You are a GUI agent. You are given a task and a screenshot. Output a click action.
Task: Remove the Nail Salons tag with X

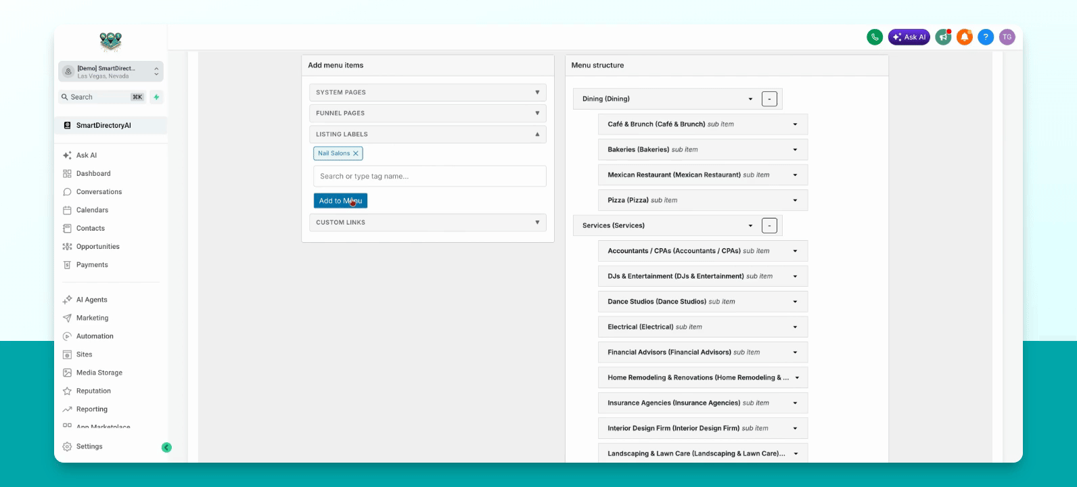(356, 154)
